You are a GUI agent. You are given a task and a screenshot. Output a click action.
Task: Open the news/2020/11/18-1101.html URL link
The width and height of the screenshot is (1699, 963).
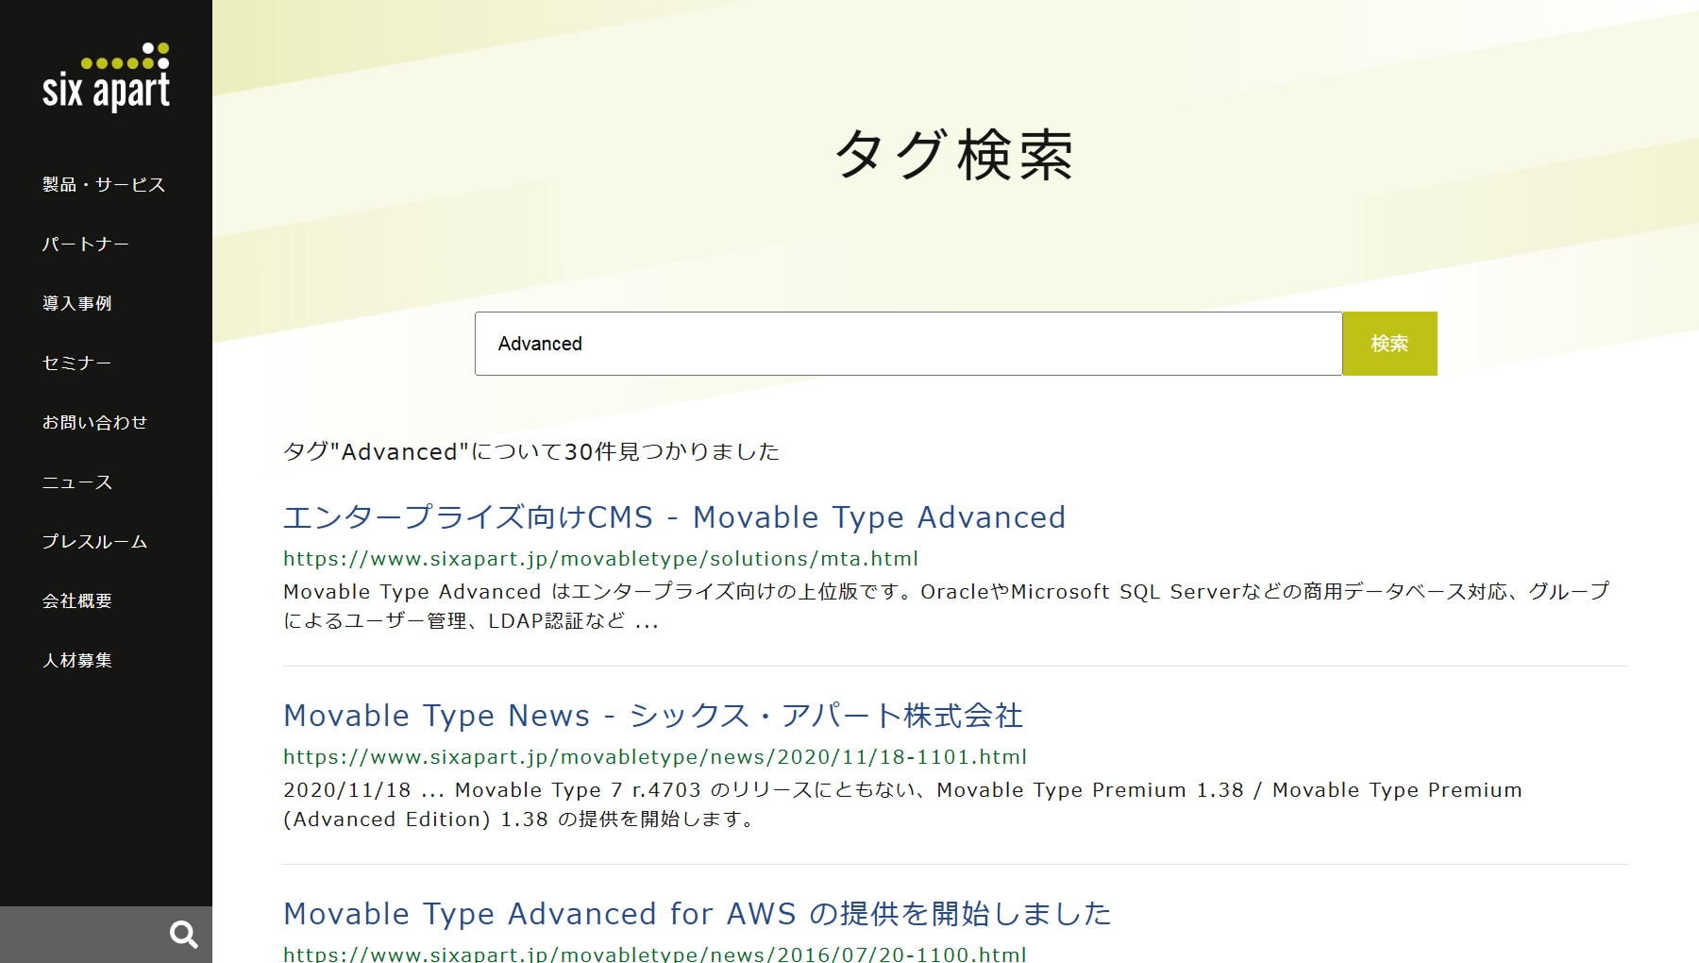655,757
